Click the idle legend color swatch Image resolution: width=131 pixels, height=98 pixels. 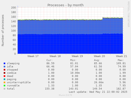[x=4, y=67]
